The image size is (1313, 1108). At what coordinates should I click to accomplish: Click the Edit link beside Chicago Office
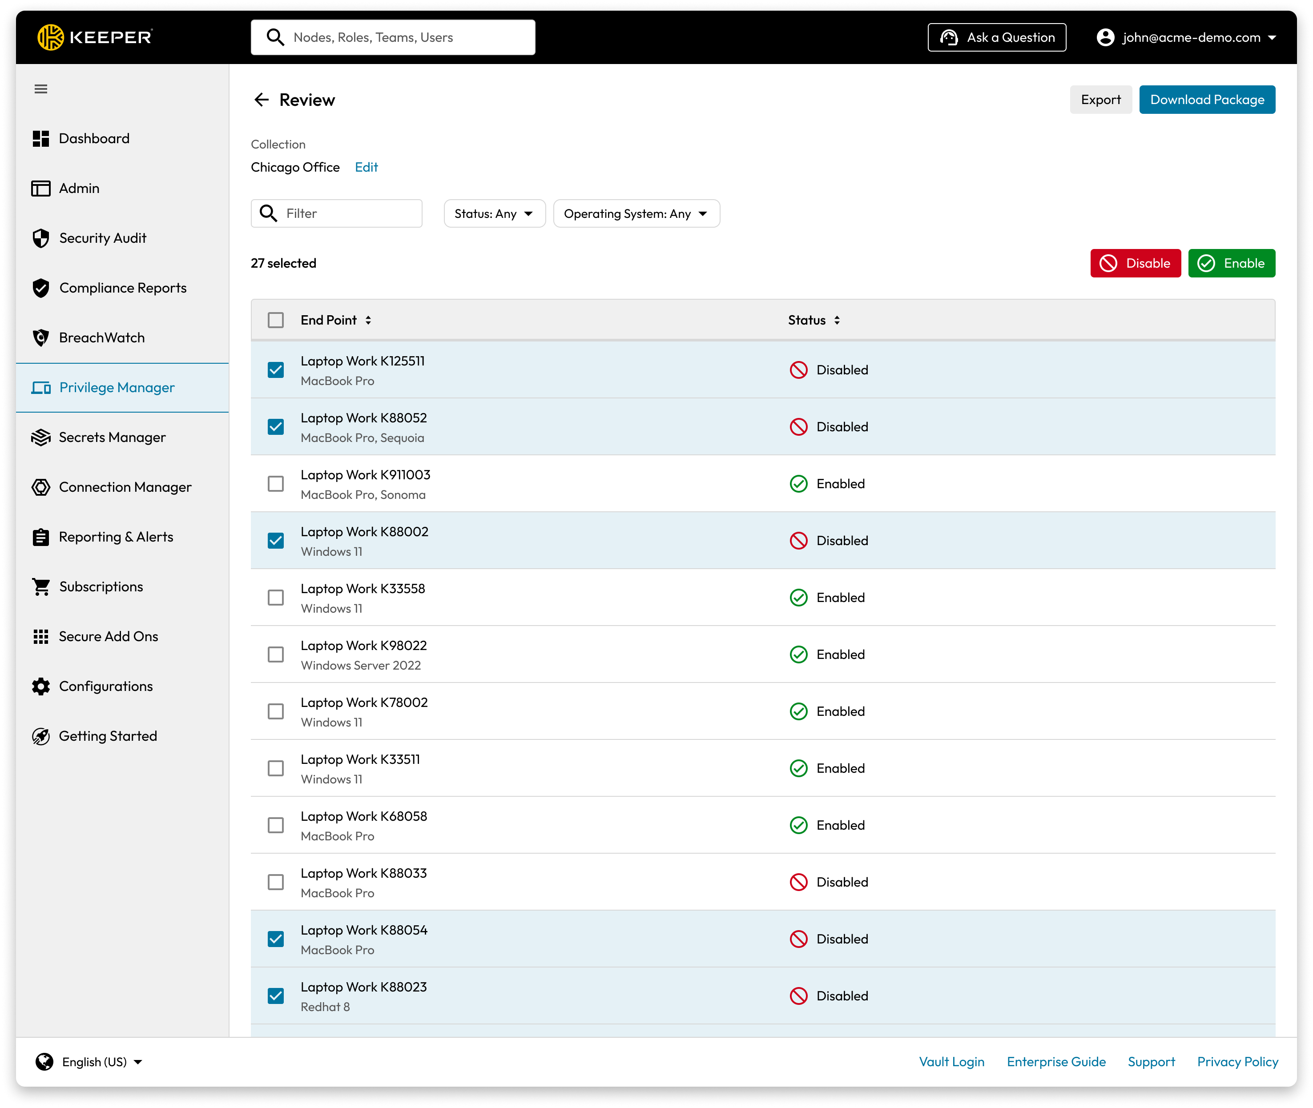click(366, 167)
